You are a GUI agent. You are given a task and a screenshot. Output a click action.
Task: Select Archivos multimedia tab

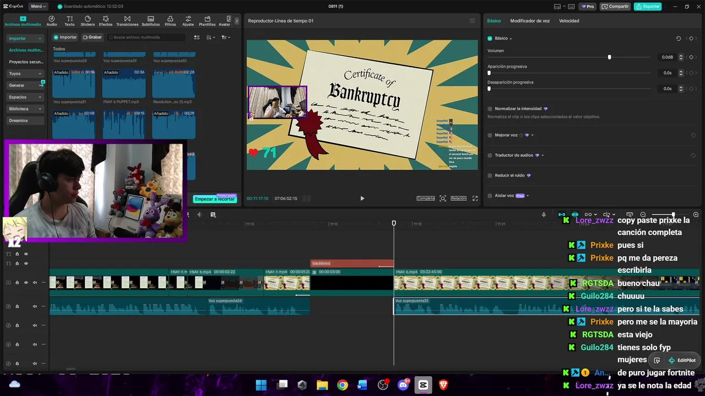(x=23, y=21)
